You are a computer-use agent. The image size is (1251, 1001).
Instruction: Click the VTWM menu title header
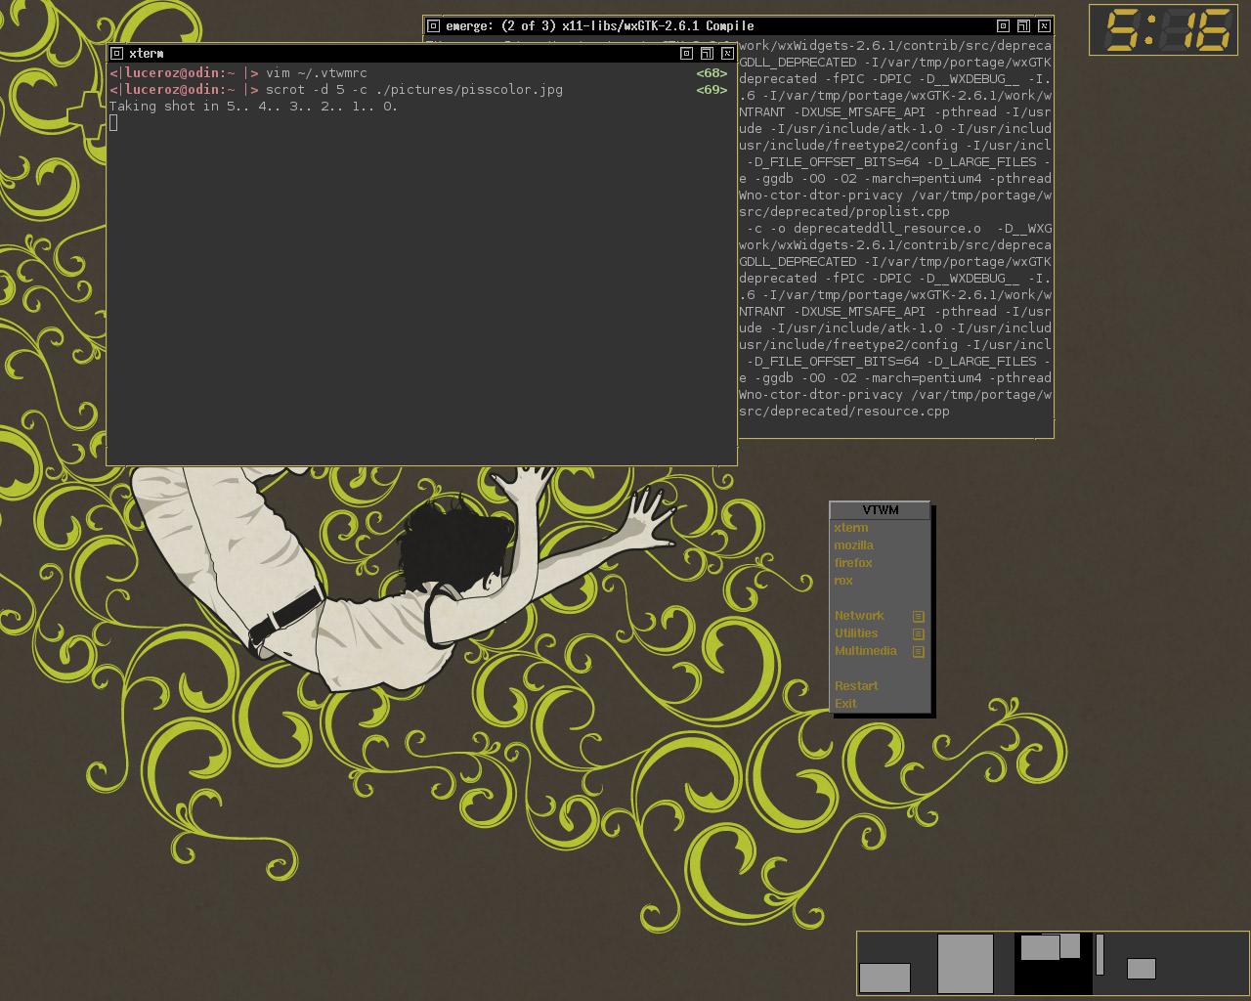[x=880, y=510]
